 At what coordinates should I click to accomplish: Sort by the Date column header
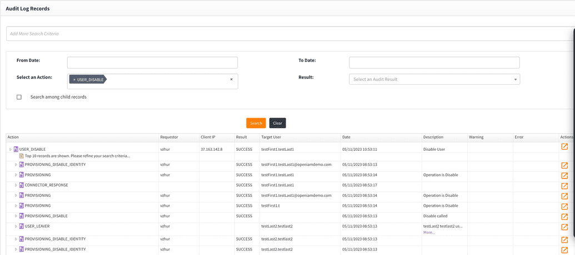(x=346, y=137)
